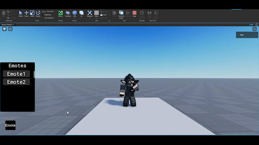
Task: Open the Material picker
Action: coord(90,14)
